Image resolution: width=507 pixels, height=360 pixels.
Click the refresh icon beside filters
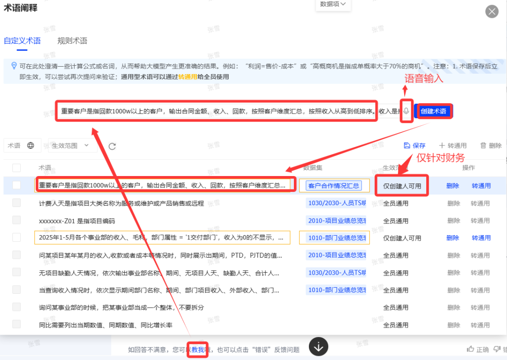pyautogui.click(x=112, y=146)
